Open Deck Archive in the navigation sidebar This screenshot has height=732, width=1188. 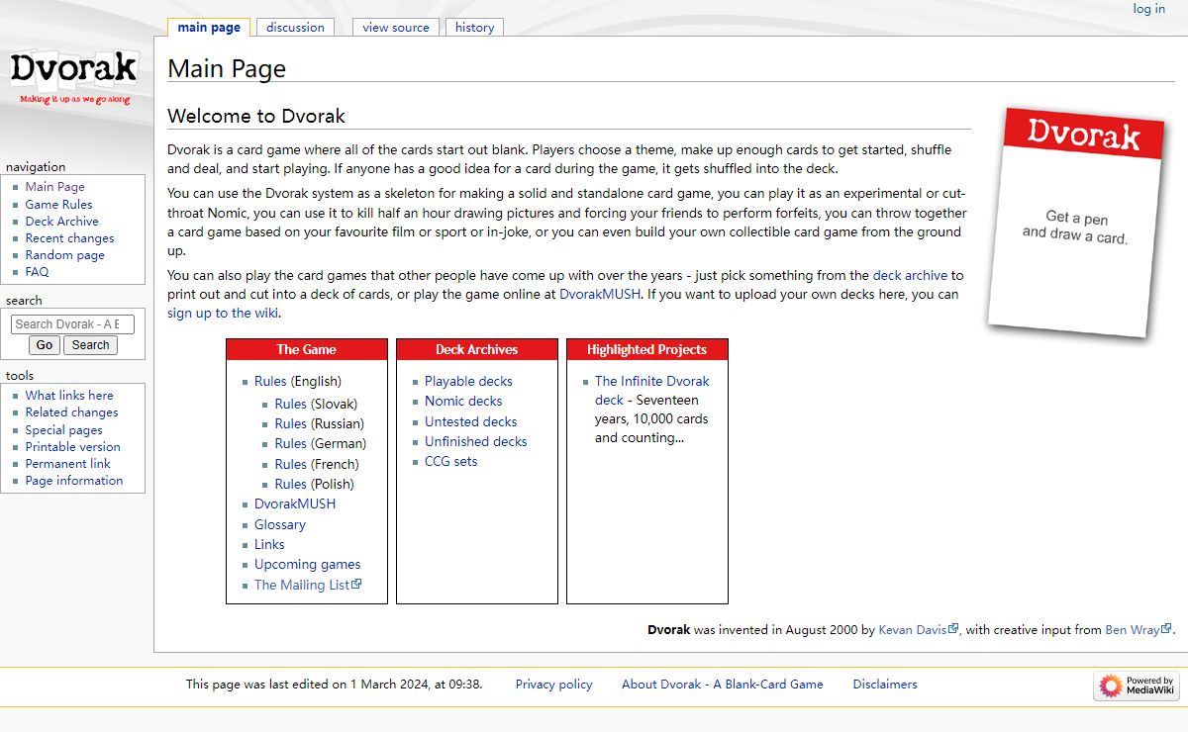pos(62,222)
